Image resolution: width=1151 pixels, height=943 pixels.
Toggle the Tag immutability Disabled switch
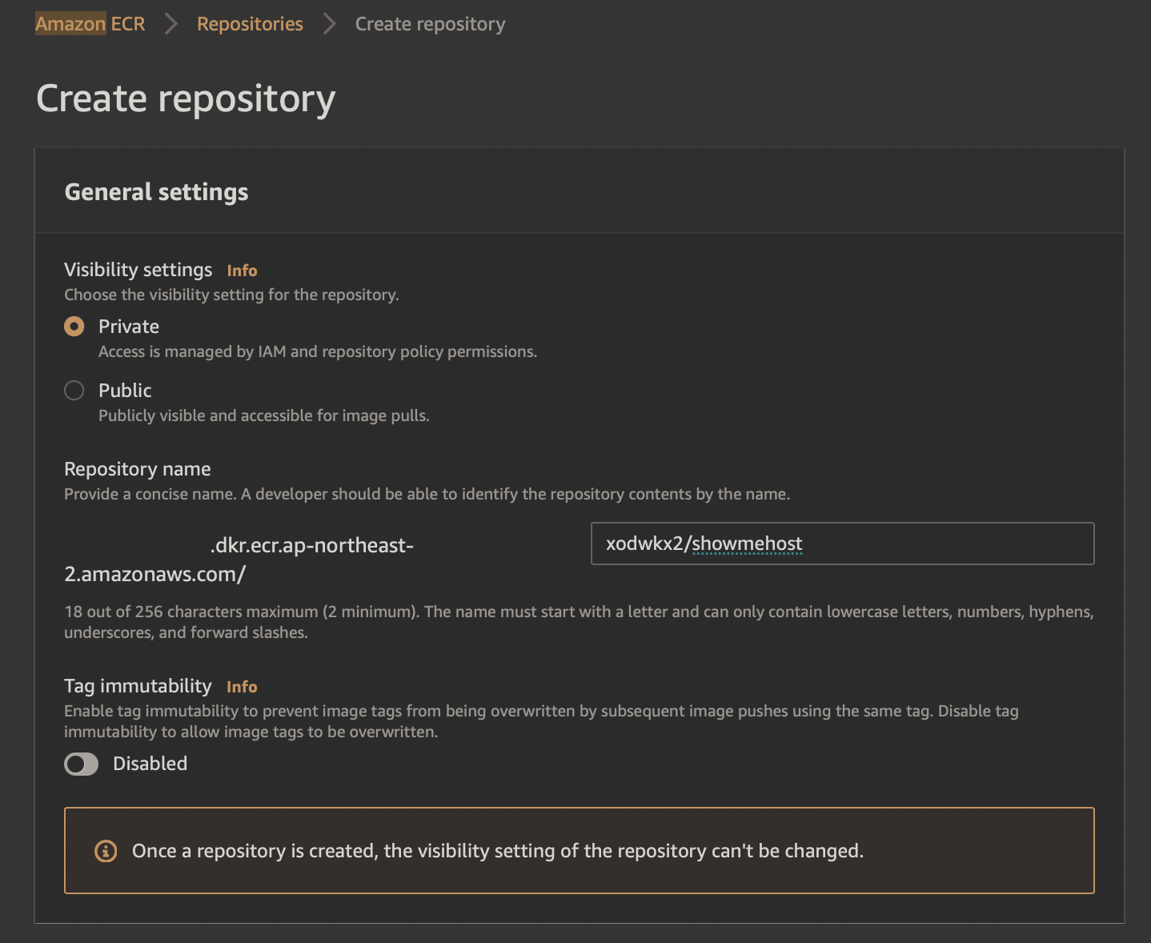[82, 764]
